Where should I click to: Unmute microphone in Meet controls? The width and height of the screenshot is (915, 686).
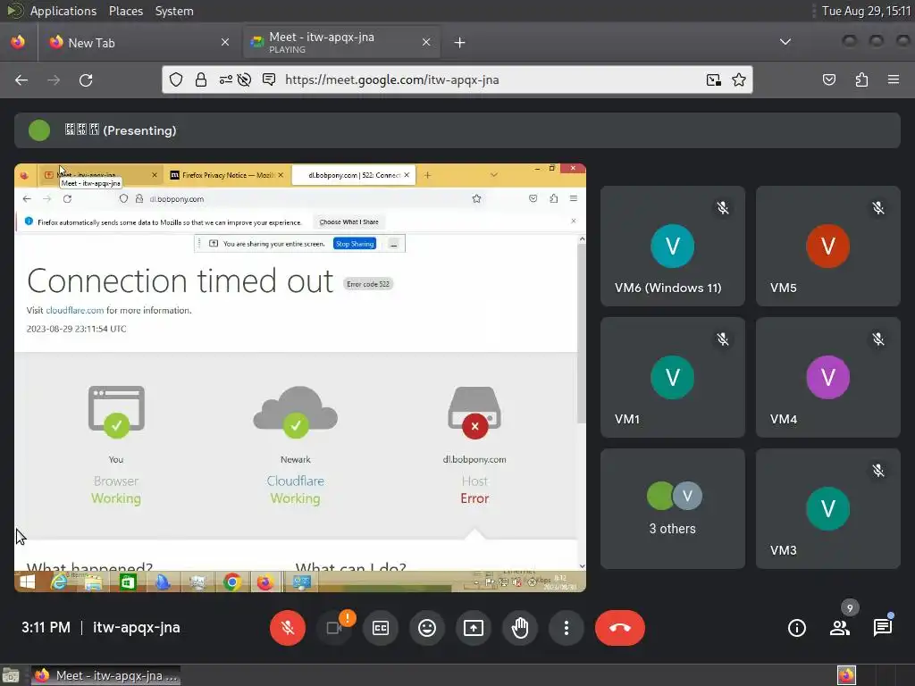click(287, 628)
